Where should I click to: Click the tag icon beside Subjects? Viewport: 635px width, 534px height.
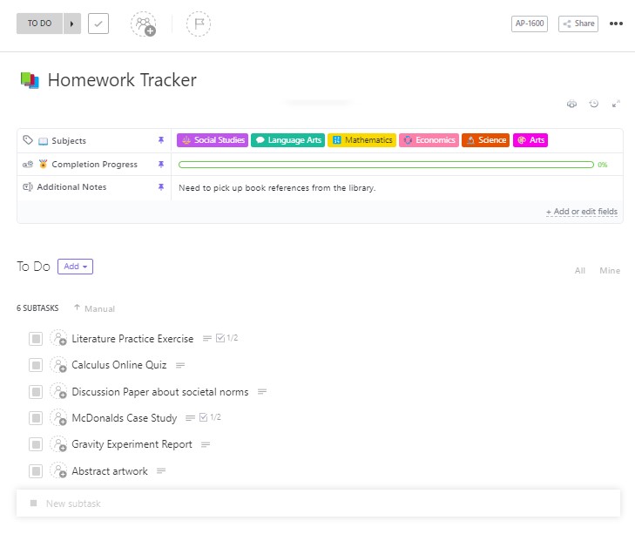28,140
